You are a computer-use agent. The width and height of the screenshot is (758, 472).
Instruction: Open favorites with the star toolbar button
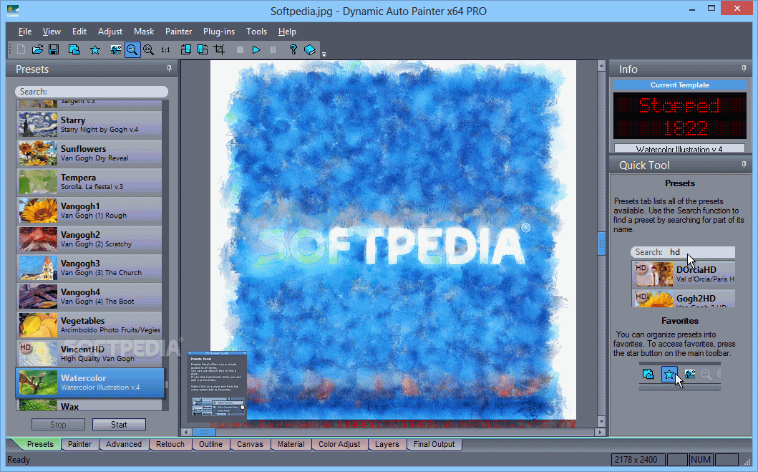click(x=94, y=50)
